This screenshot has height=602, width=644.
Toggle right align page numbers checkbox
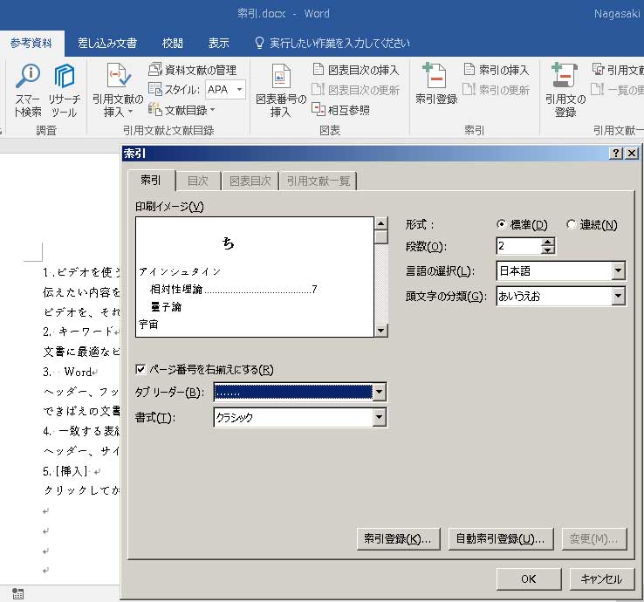[x=141, y=370]
